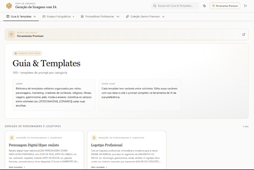The height and width of the screenshot is (170, 254).
Task: Open the Logotipo Profissional card title
Action: pyautogui.click(x=106, y=145)
